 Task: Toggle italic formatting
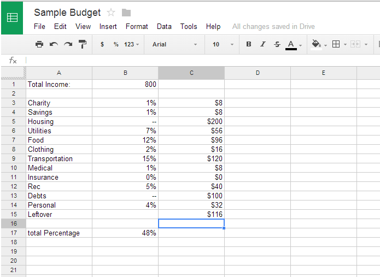pyautogui.click(x=263, y=44)
